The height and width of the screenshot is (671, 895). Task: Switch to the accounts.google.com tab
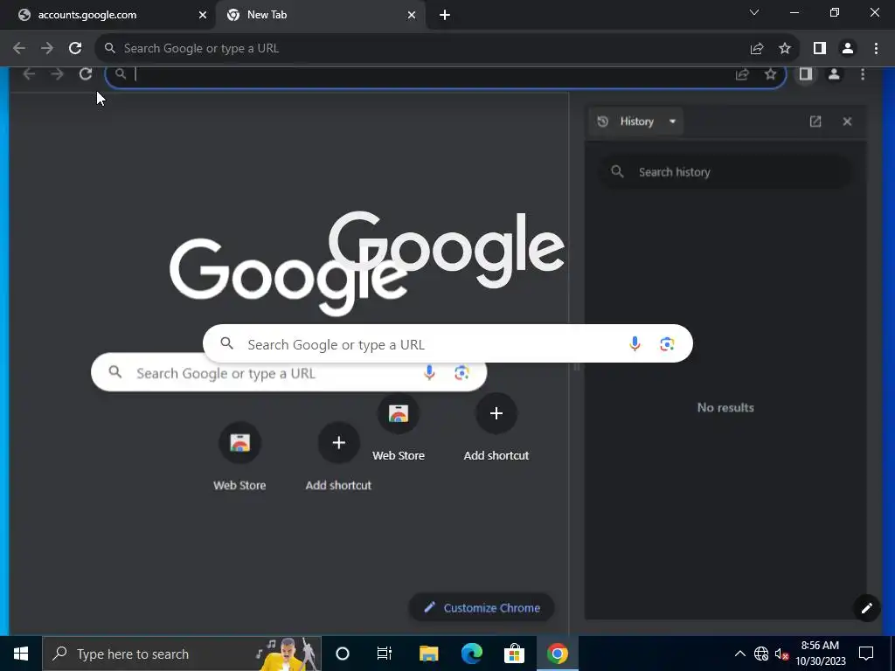point(108,15)
